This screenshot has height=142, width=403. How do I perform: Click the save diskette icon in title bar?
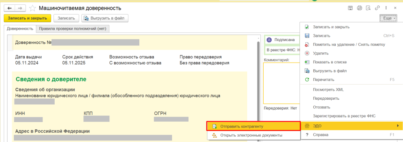pos(350,8)
